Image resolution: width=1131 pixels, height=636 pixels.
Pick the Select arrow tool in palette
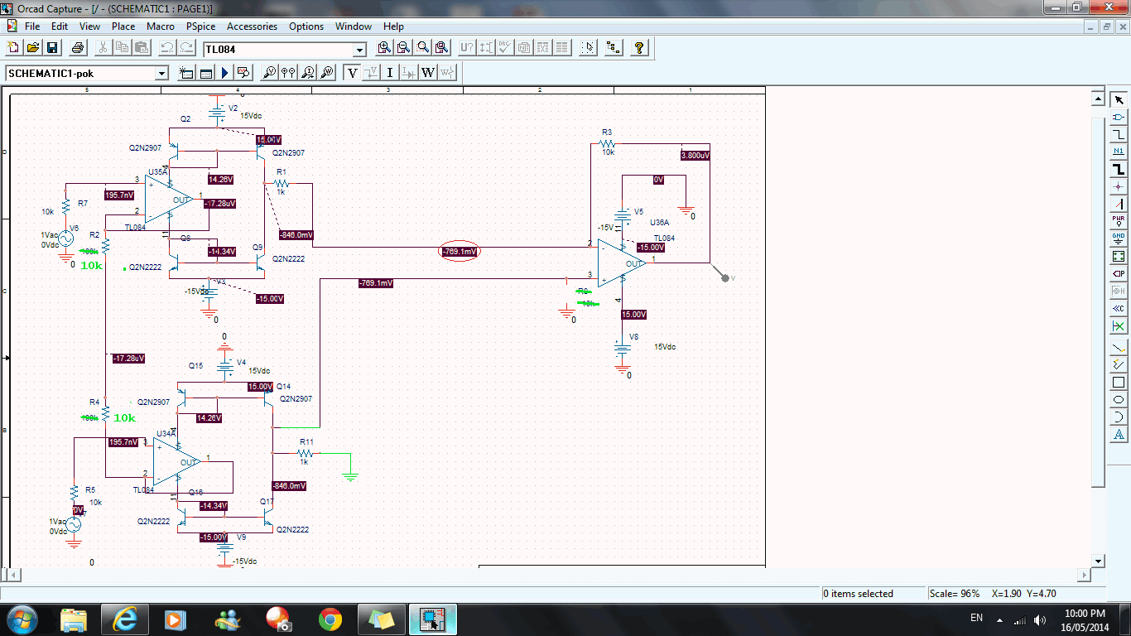click(x=1119, y=99)
